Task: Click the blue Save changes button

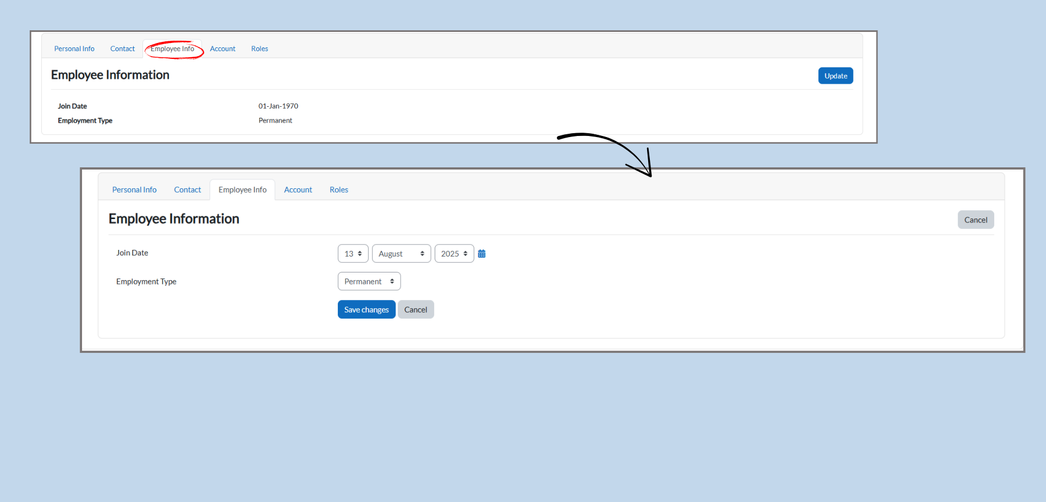Action: click(x=366, y=310)
